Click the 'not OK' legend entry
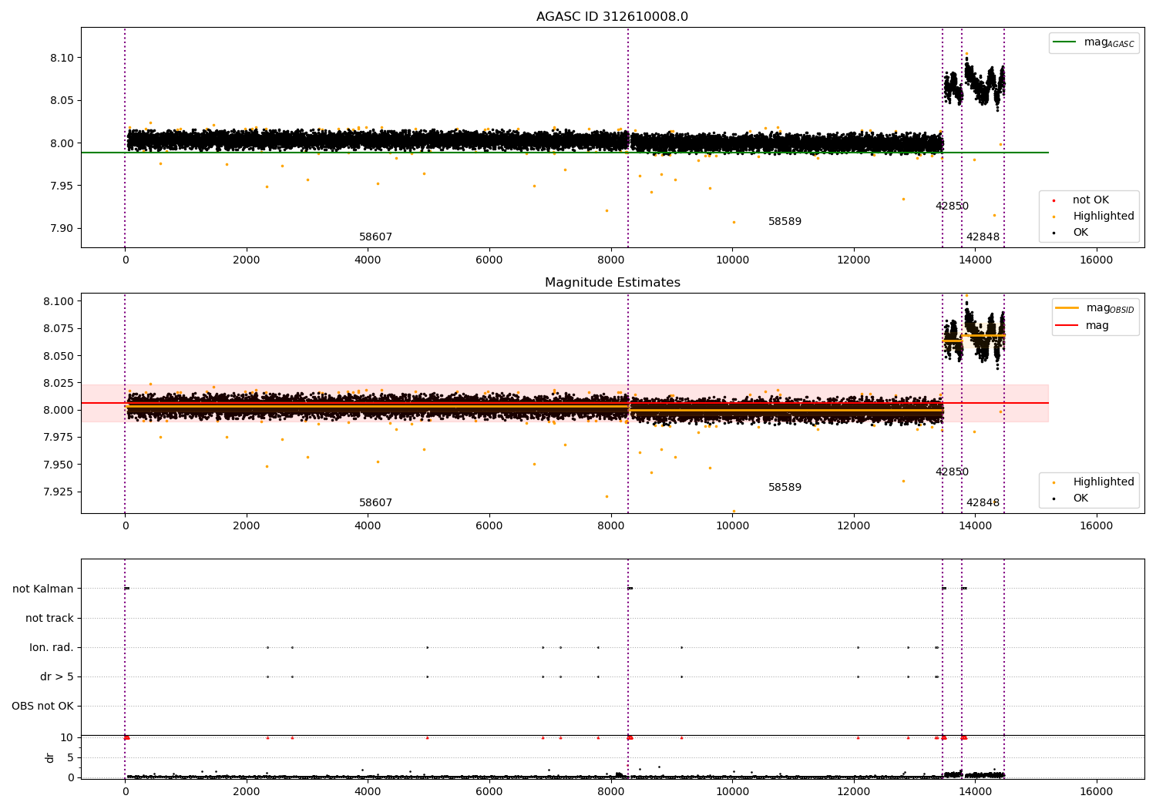The image size is (1156, 809). 1090,200
